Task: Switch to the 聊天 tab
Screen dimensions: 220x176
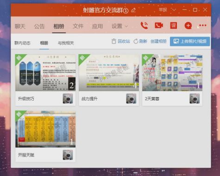Action: click(20, 26)
